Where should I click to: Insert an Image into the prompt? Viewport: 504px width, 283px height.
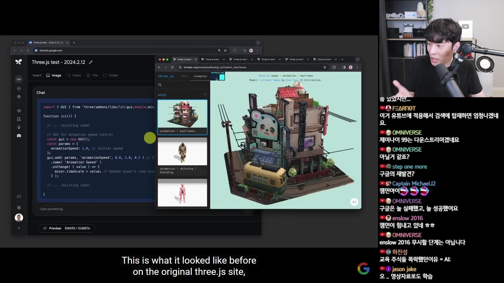(x=54, y=75)
